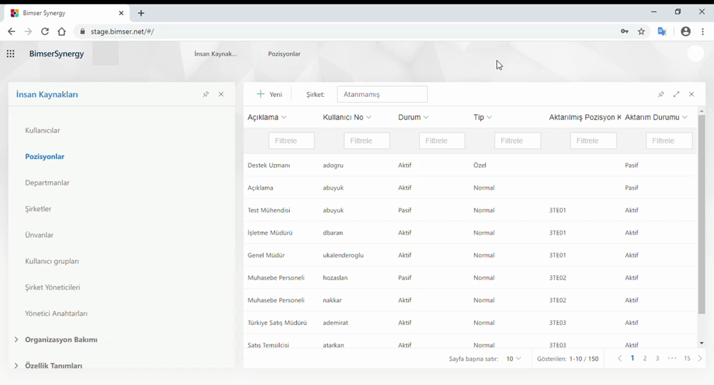Viewport: 714px width, 385px height.
Task: Reload the browser page
Action: tap(45, 31)
